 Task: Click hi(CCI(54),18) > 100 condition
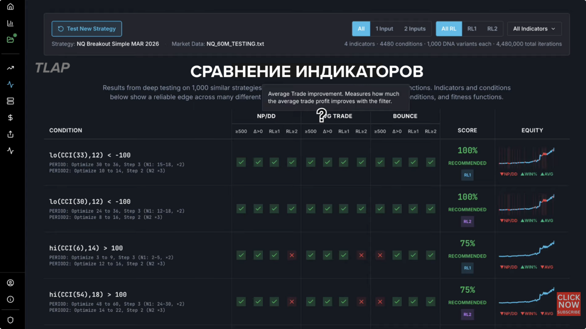(88, 294)
